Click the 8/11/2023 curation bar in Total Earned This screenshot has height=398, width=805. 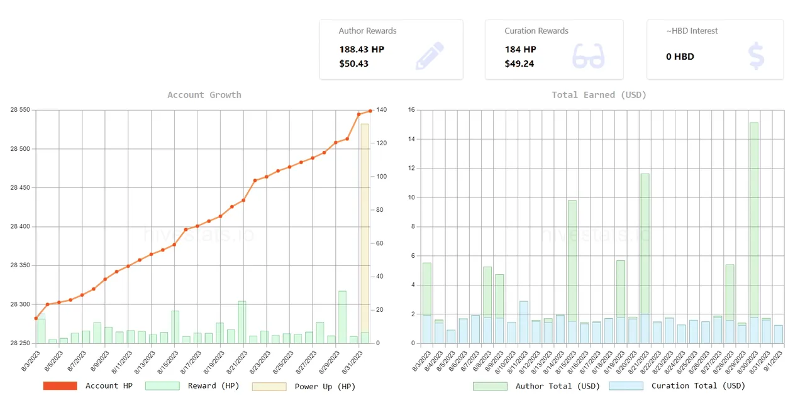(x=524, y=322)
